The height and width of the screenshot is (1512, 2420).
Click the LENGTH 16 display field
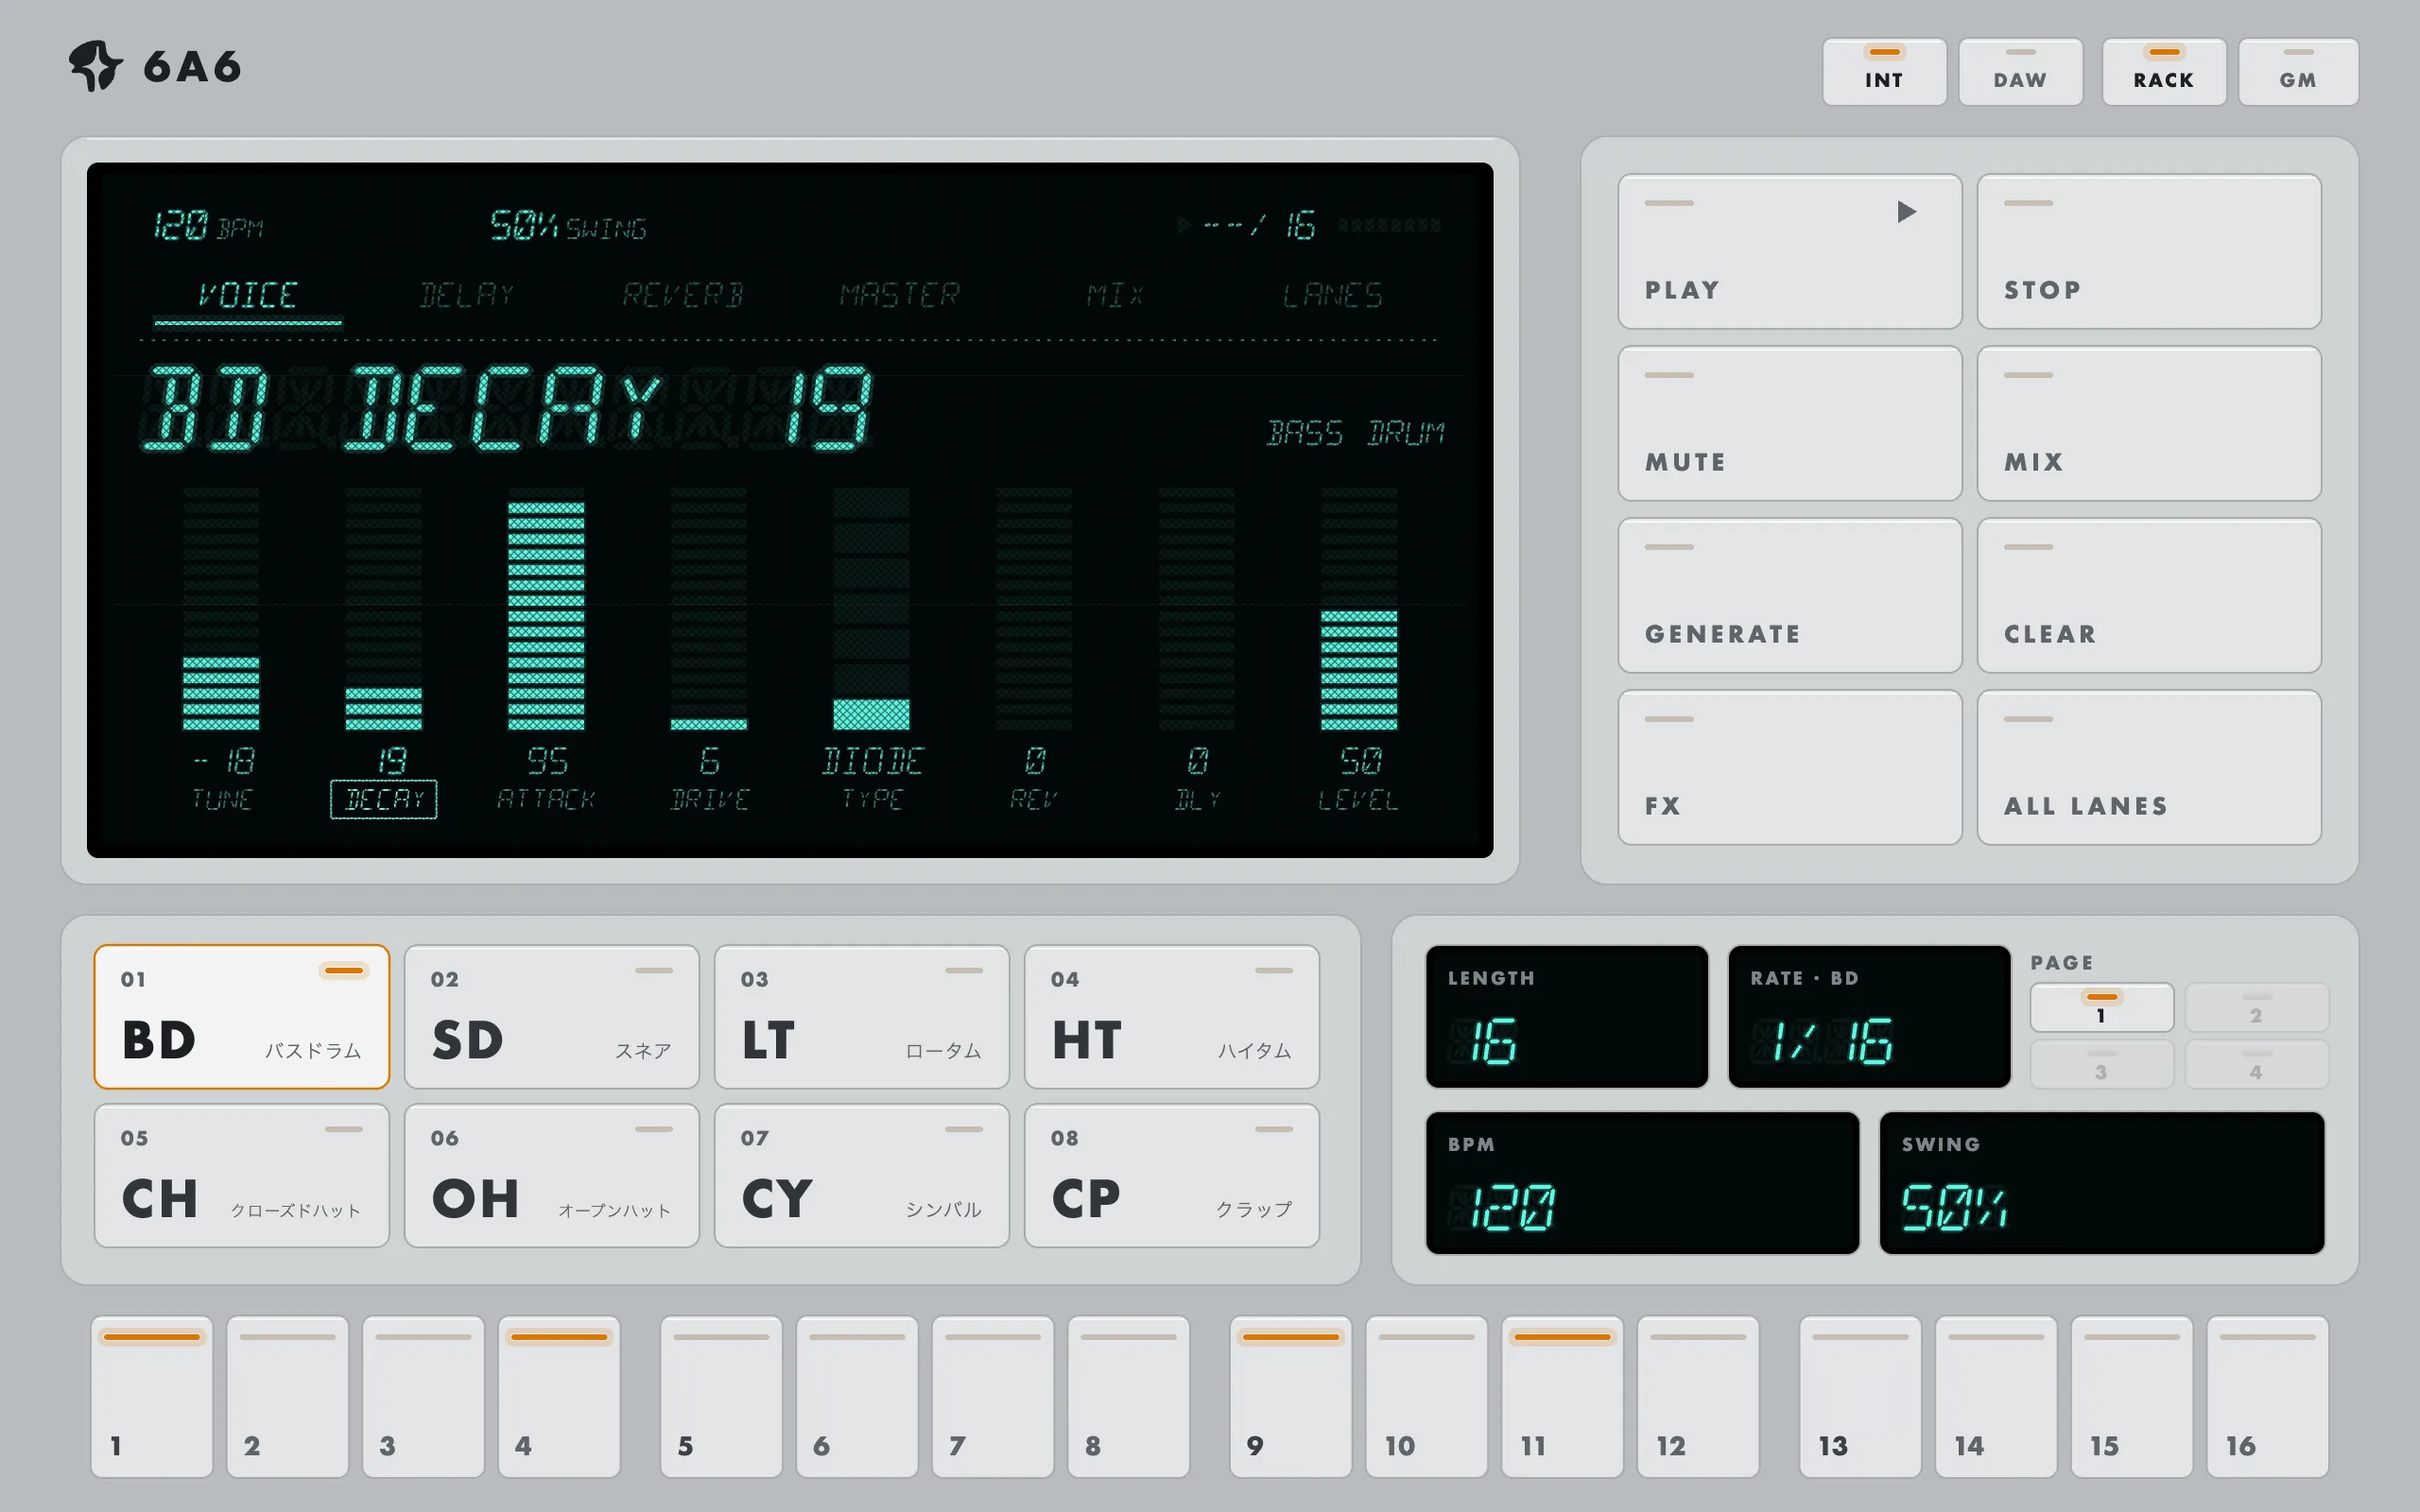coord(1567,1017)
